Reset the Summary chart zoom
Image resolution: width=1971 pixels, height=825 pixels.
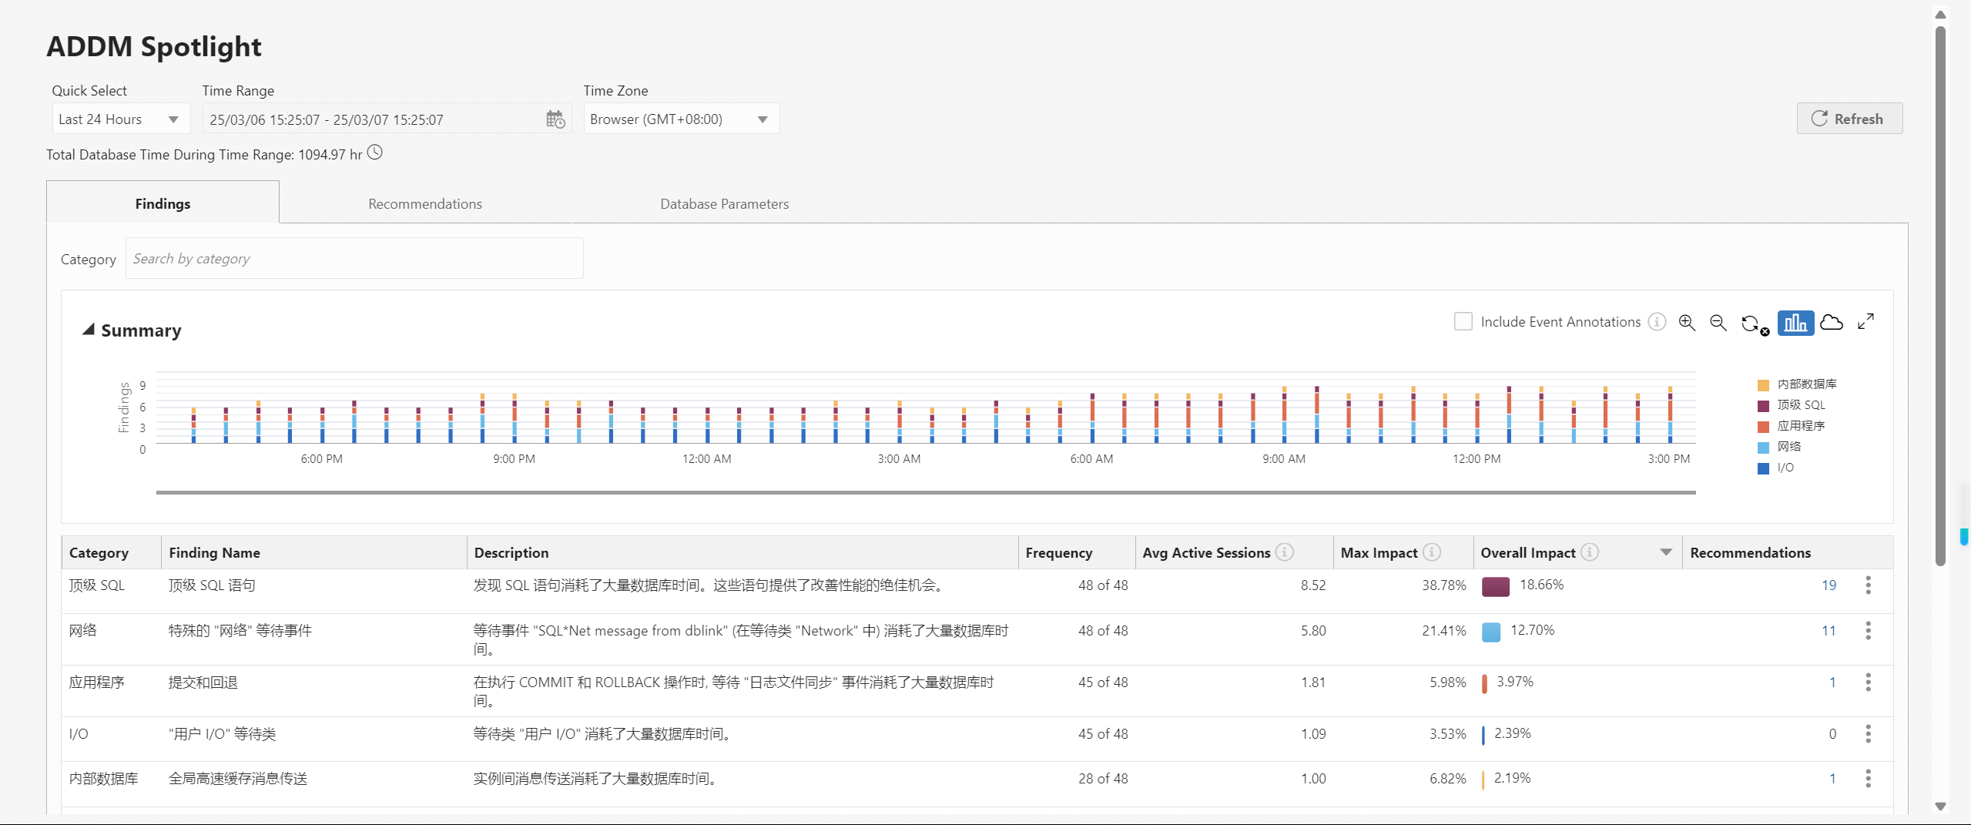(1755, 324)
